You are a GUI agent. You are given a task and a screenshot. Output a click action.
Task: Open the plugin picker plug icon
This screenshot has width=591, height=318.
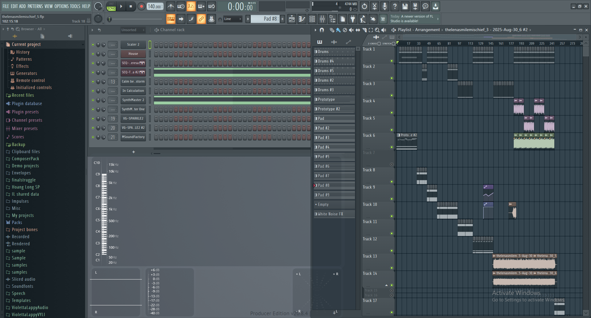coord(353,19)
